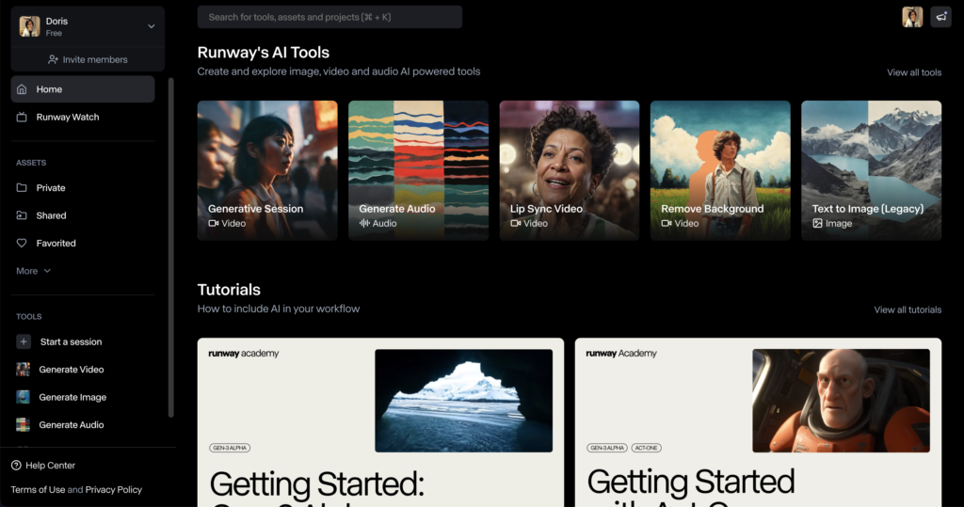
Task: Click the Generate Video tool icon in sidebar
Action: (x=23, y=370)
